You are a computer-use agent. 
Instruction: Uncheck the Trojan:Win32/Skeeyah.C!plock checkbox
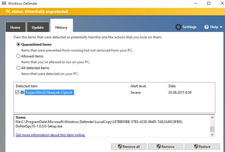click(17, 92)
